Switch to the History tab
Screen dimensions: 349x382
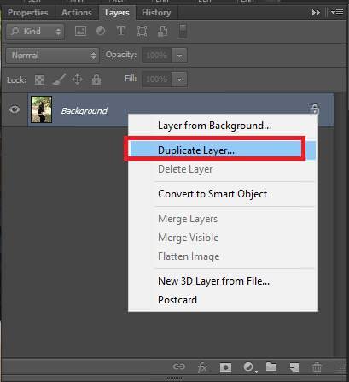tap(156, 13)
